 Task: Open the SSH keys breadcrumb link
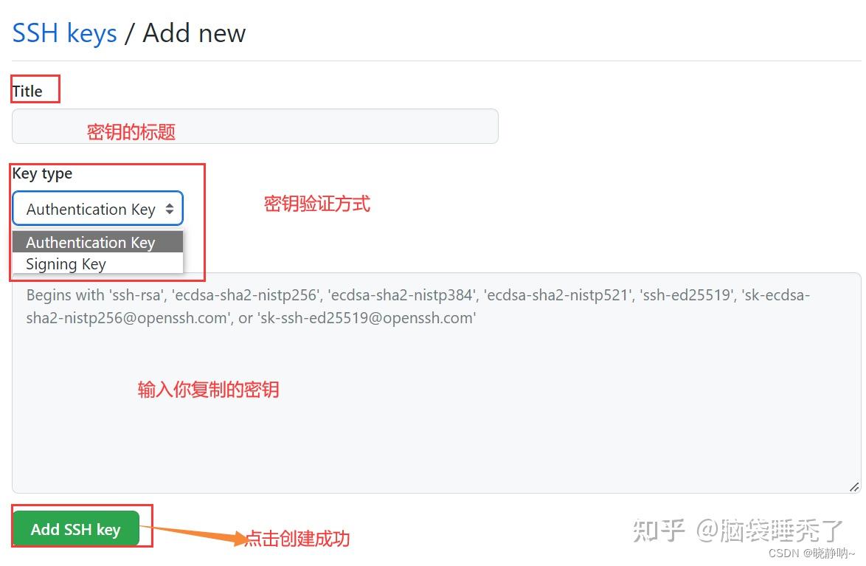(x=65, y=33)
